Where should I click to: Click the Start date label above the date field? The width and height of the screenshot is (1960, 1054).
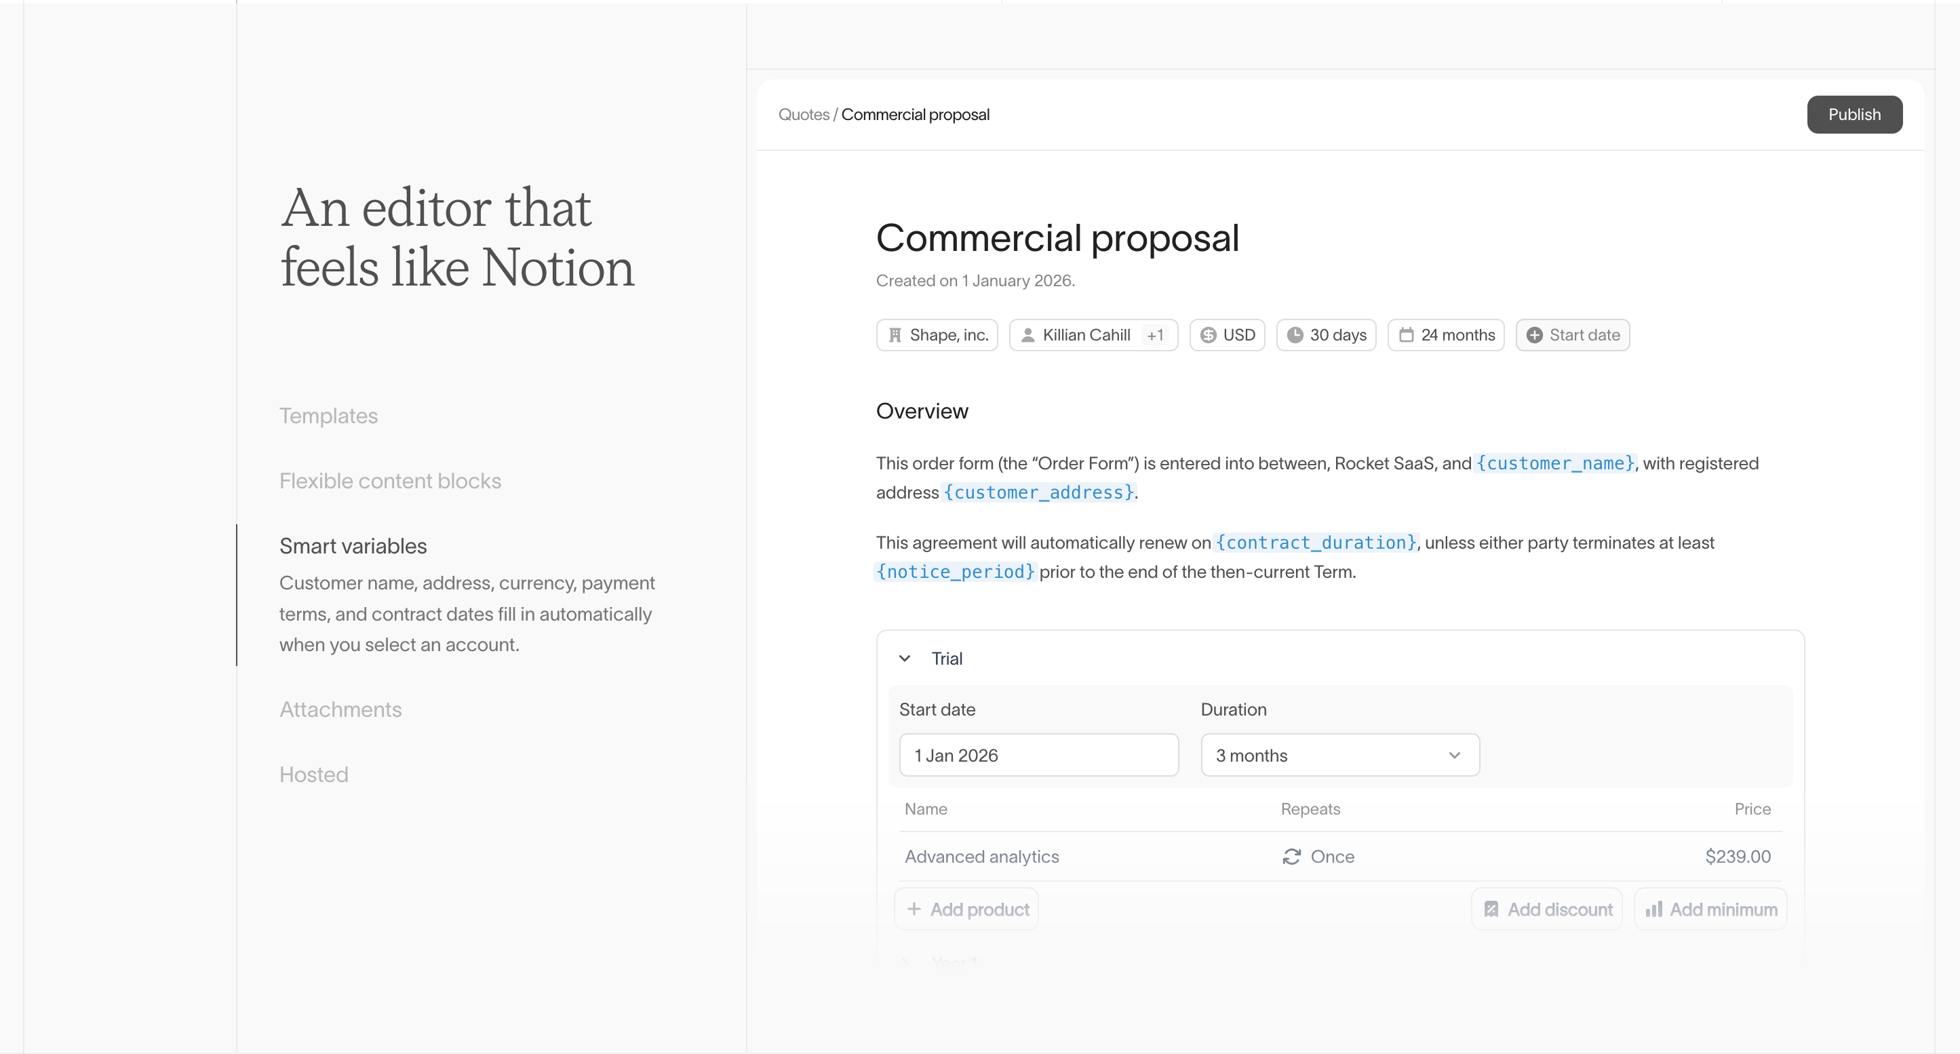937,709
